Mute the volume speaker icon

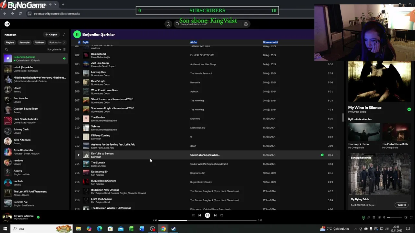384,217
